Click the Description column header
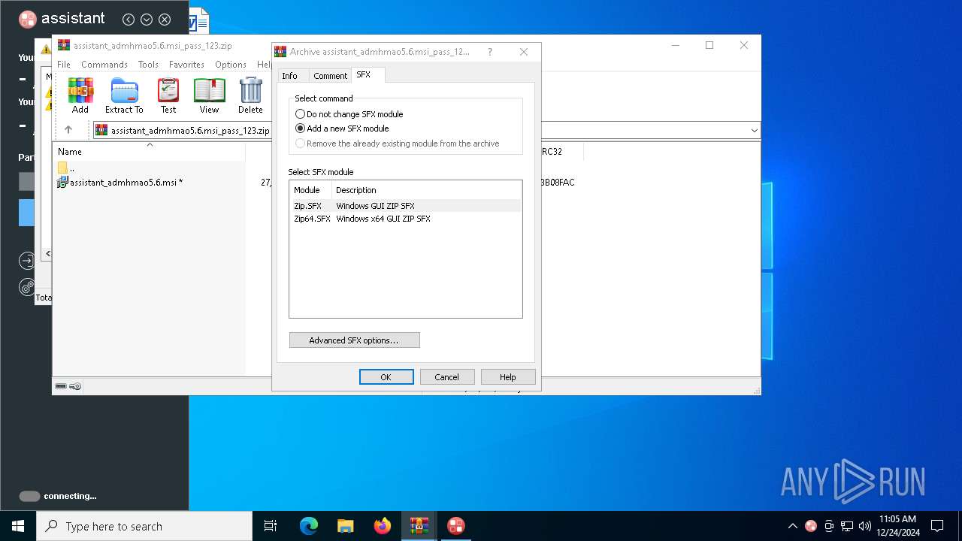The image size is (962, 541). click(x=427, y=190)
